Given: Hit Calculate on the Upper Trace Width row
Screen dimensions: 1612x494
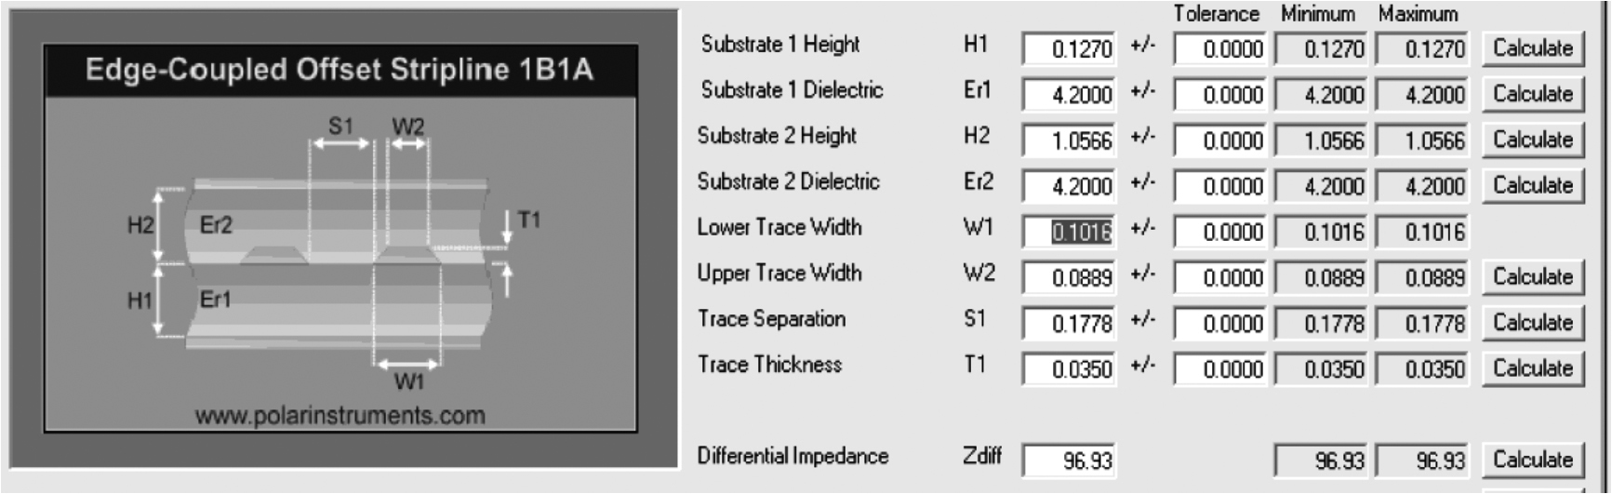Looking at the screenshot, I should pos(1532,277).
